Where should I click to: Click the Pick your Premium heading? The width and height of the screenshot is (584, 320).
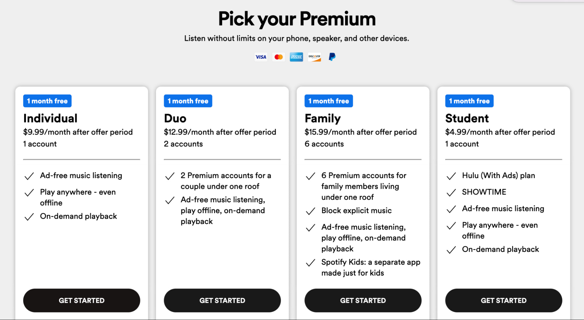coord(297,19)
